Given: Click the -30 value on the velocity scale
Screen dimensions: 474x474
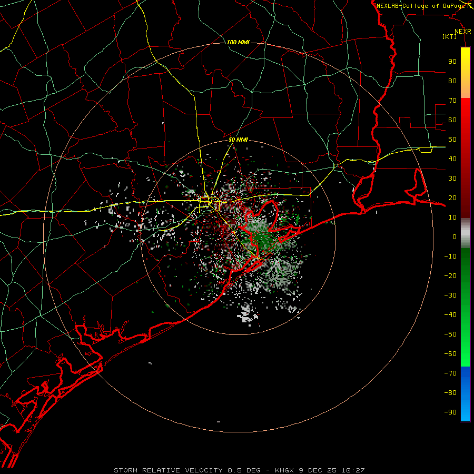Looking at the screenshot, I should pos(450,295).
